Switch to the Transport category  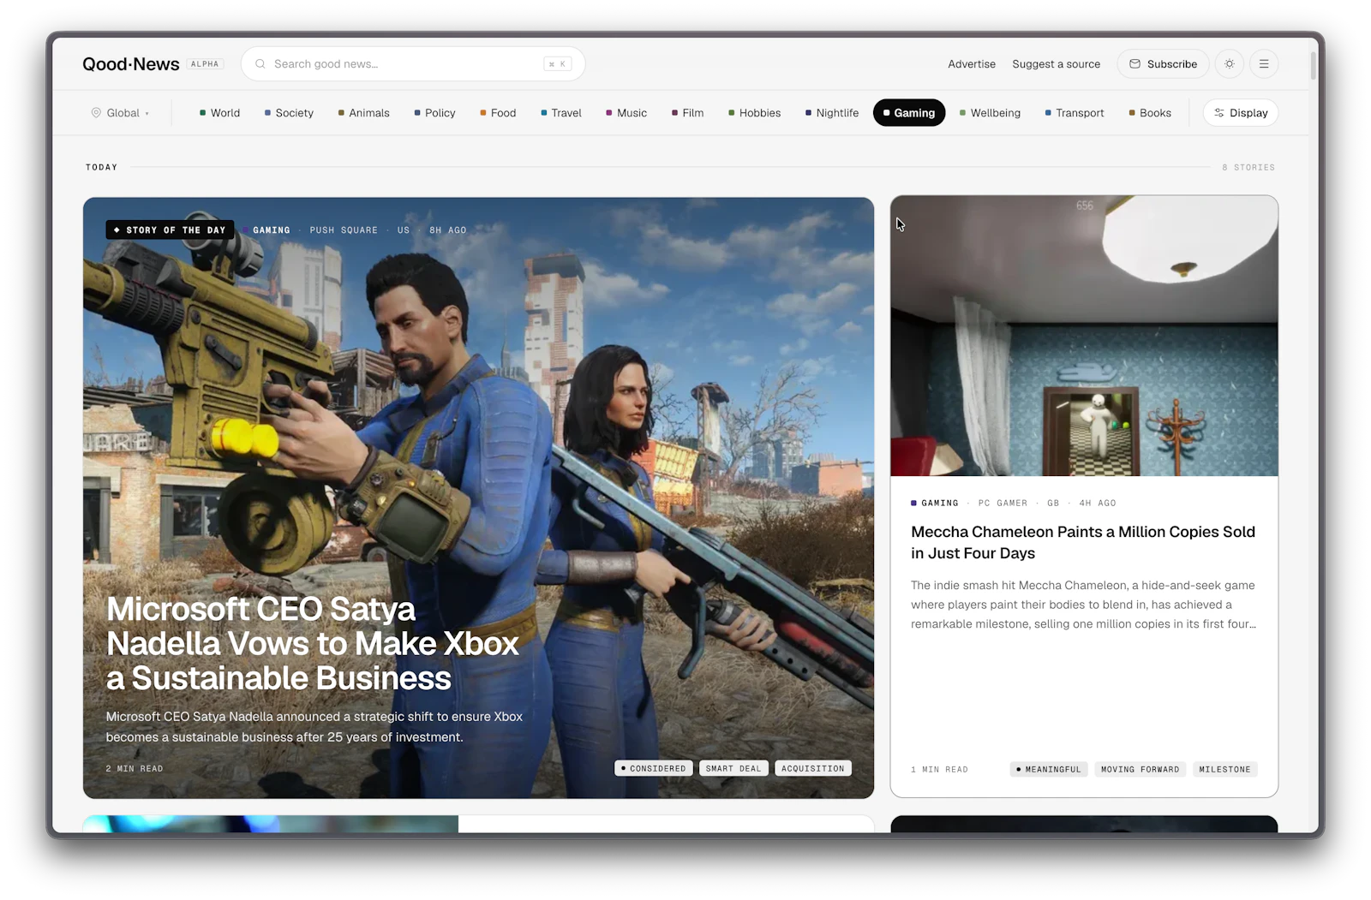(1074, 113)
